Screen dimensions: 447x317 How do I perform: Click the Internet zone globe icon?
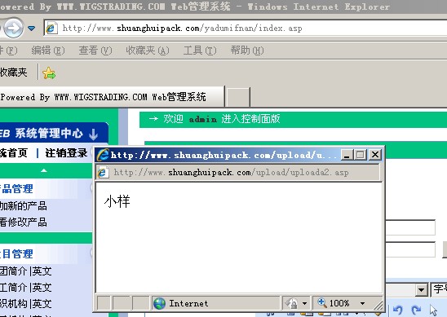pos(159,303)
